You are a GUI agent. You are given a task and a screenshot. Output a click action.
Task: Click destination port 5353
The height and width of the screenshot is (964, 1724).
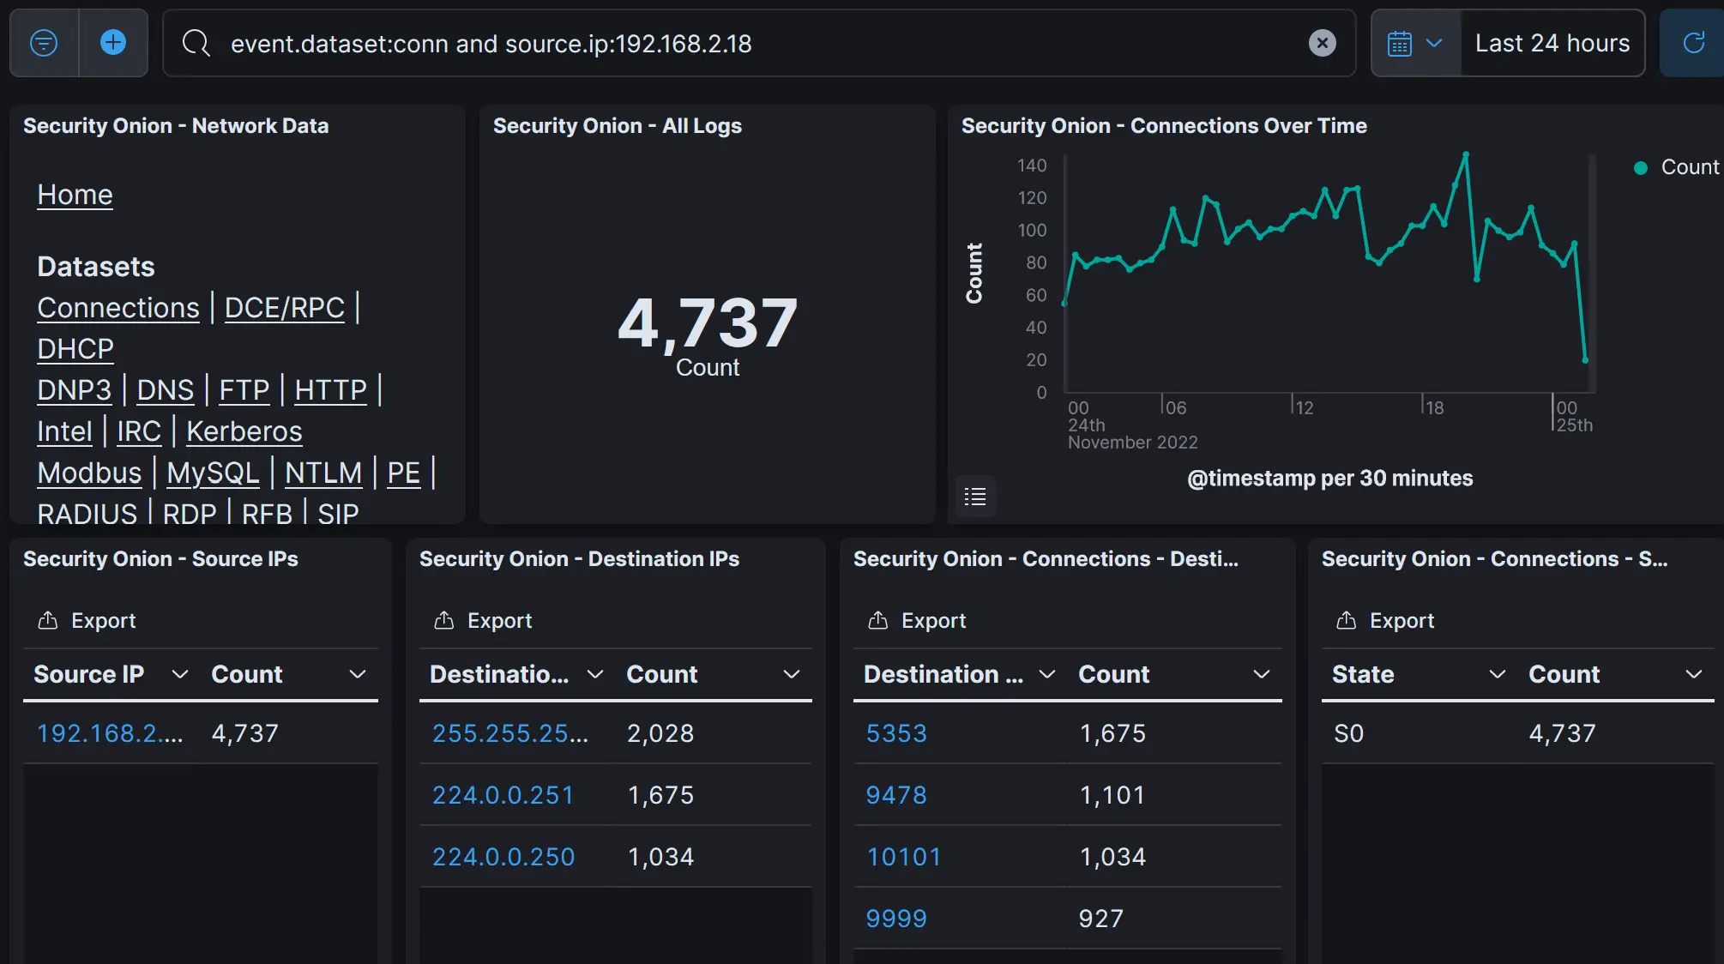pos(896,733)
